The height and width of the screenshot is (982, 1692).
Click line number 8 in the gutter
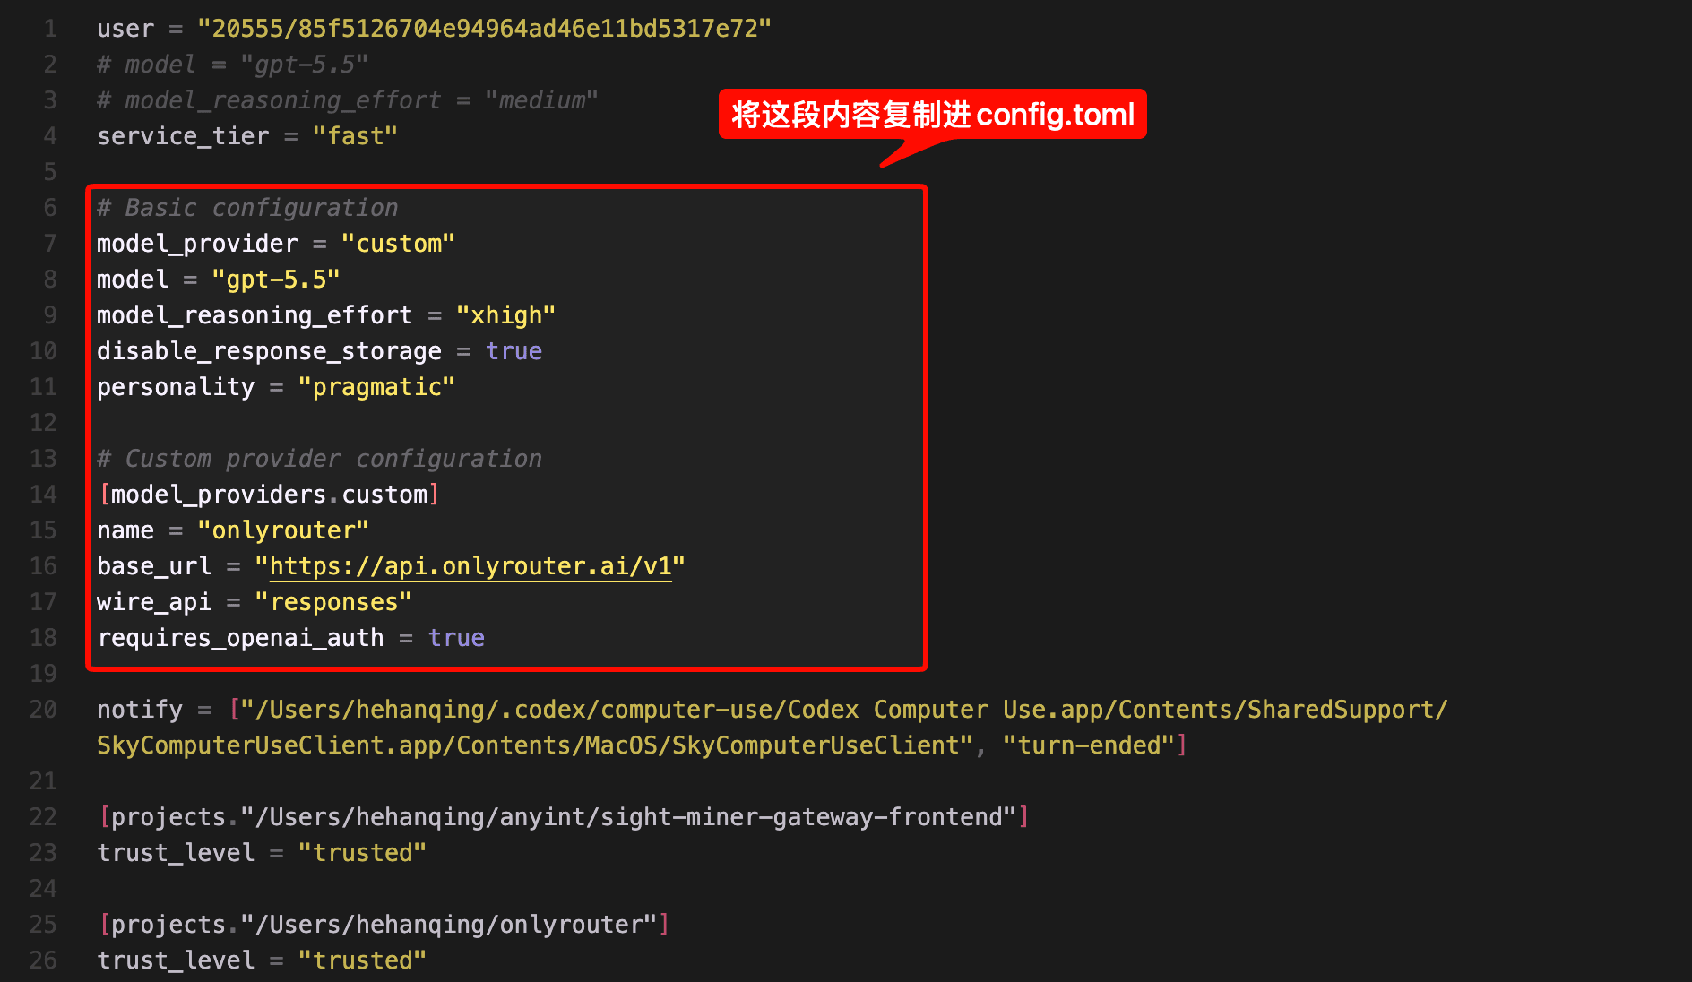click(x=50, y=280)
